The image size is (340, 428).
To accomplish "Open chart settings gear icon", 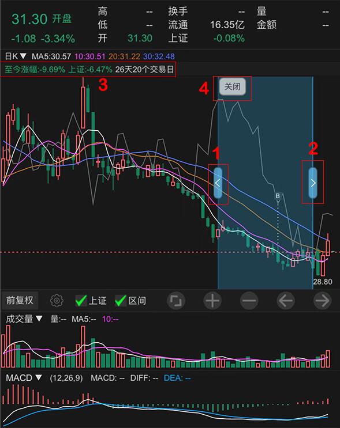I will point(57,301).
